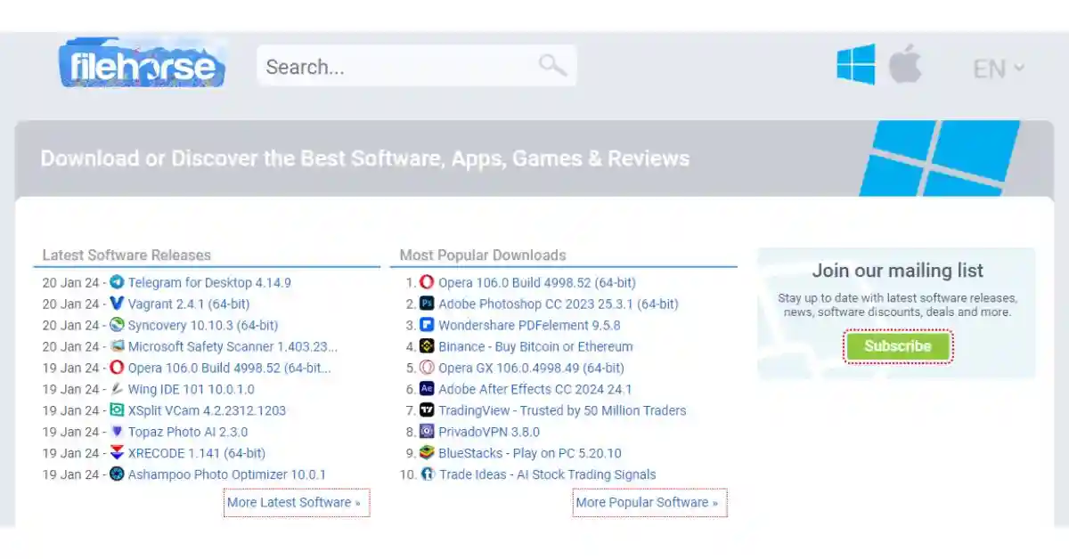Open Wing IDE 101 10.0.1.0 link
Screen dimensions: 1069x559
click(192, 389)
